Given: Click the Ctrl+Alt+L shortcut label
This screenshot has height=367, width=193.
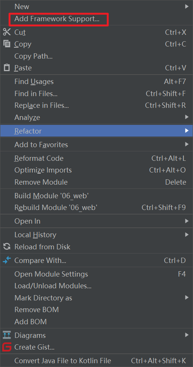Looking at the screenshot, I should [169, 158].
